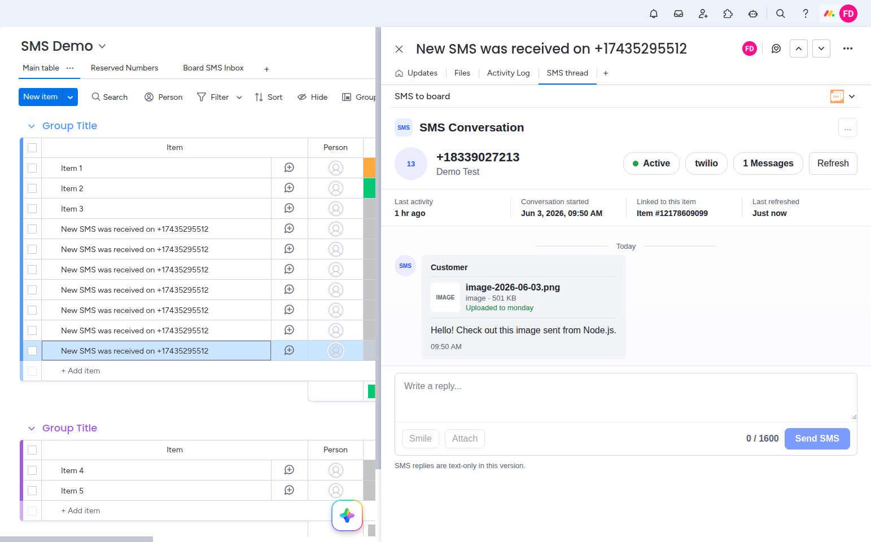
Task: Click the invite members icon
Action: click(703, 14)
